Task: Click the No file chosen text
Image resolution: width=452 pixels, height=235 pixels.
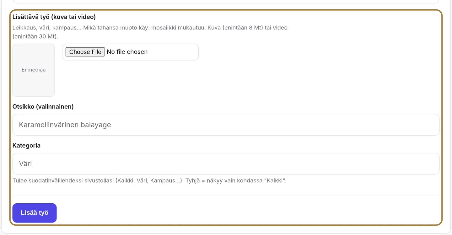Action: click(x=127, y=52)
